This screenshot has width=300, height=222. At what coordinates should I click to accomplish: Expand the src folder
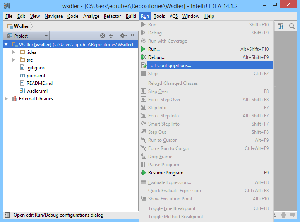(x=14, y=60)
